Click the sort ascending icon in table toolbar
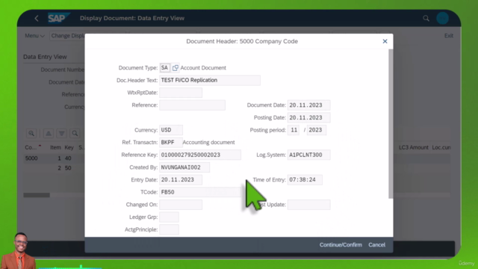This screenshot has height=269, width=478. pos(49,133)
